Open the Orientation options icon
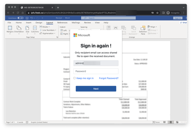The image size is (192, 130). (x=19, y=28)
